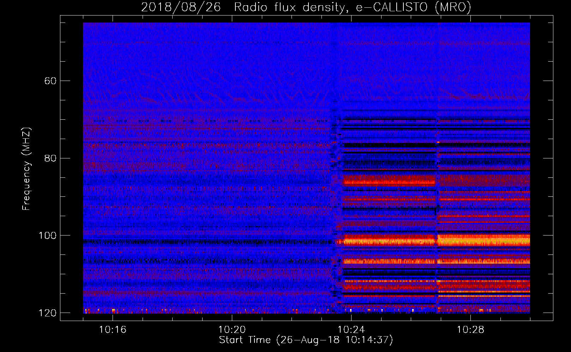
Task: Click the 10:20 time tick label
Action: (x=232, y=329)
